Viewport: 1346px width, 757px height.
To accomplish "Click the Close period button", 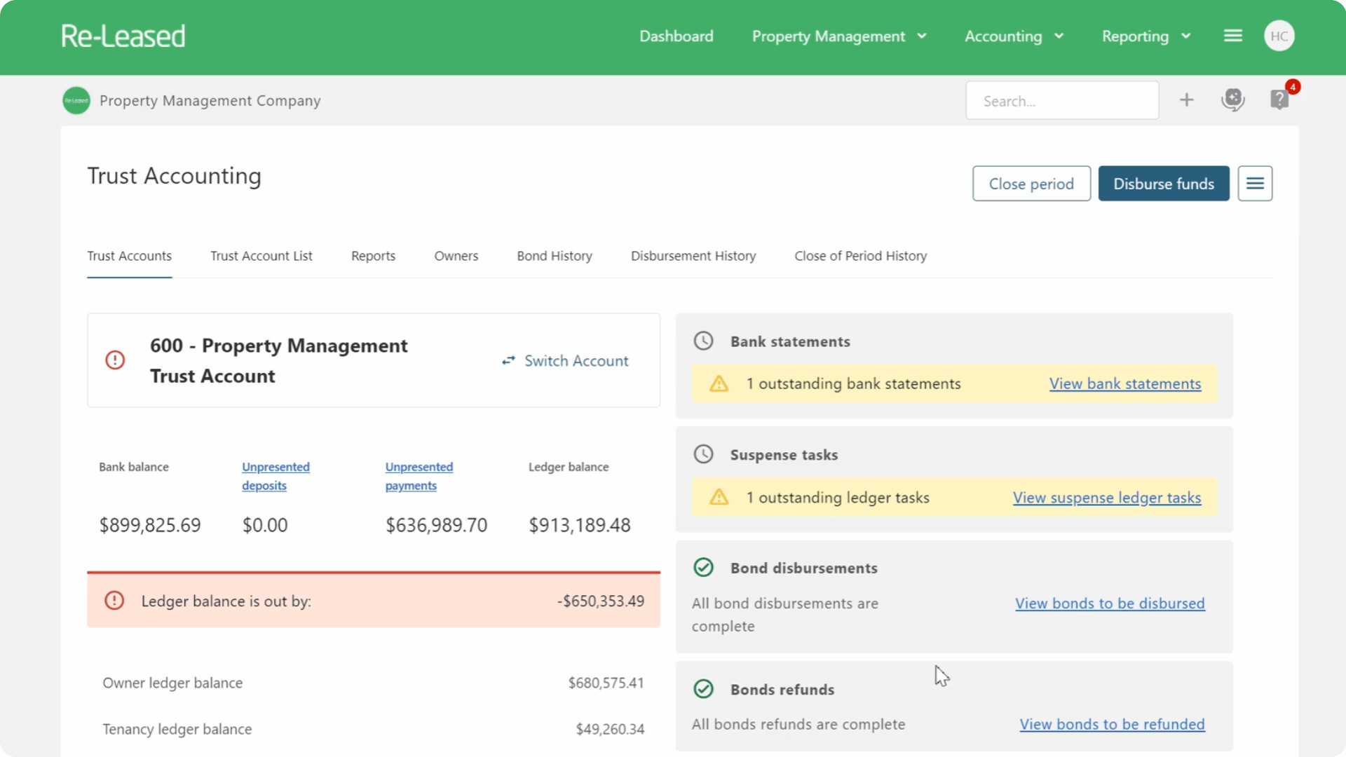I will coord(1031,184).
